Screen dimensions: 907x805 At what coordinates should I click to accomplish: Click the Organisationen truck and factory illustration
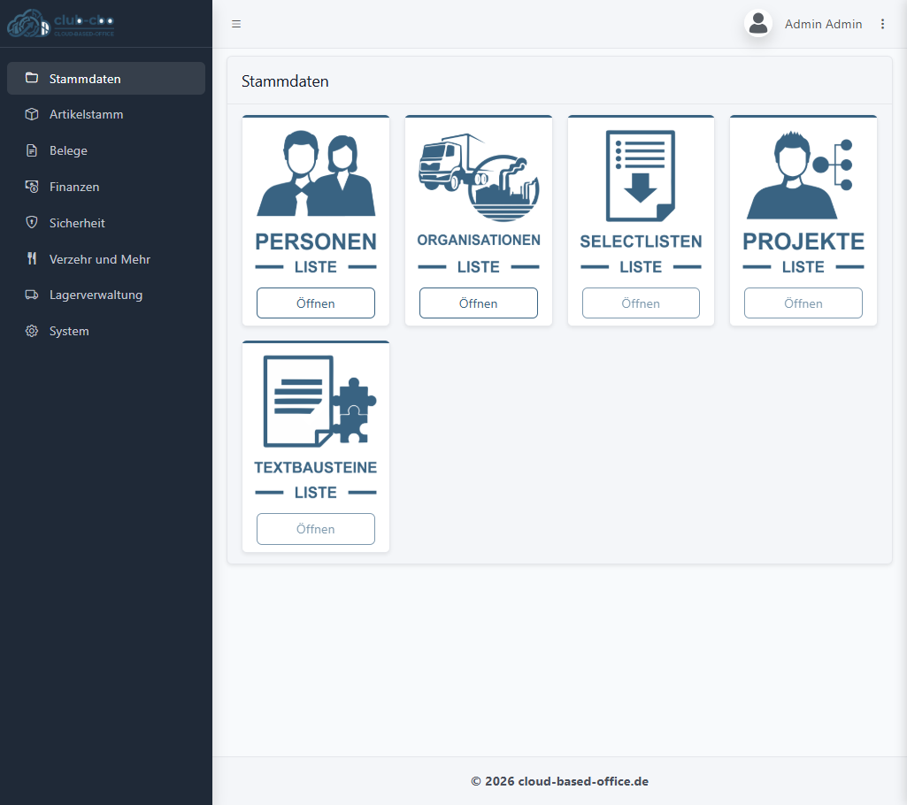(479, 176)
